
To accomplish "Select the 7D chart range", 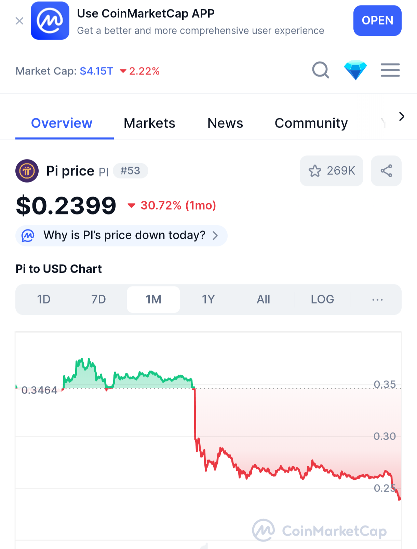I will [x=98, y=299].
